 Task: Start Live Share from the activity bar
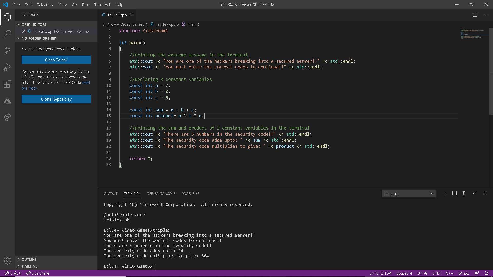(x=7, y=117)
